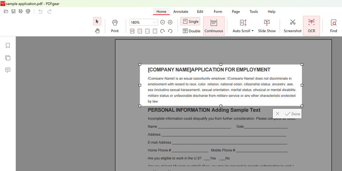The height and width of the screenshot is (171, 342).
Task: Switch to the Tools tab
Action: (254, 12)
